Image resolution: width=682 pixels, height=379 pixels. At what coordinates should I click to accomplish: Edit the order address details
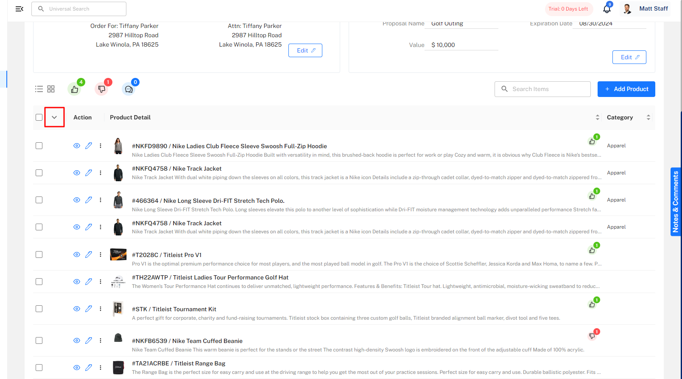[305, 50]
